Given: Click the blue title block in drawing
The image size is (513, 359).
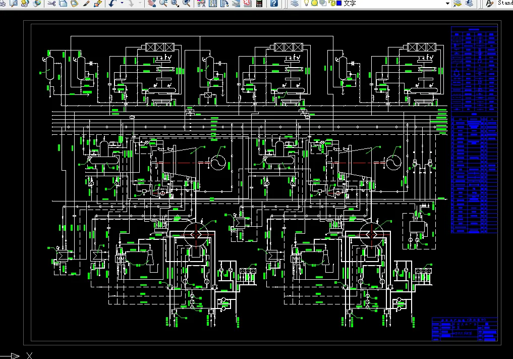Looking at the screenshot, I should tap(465, 329).
